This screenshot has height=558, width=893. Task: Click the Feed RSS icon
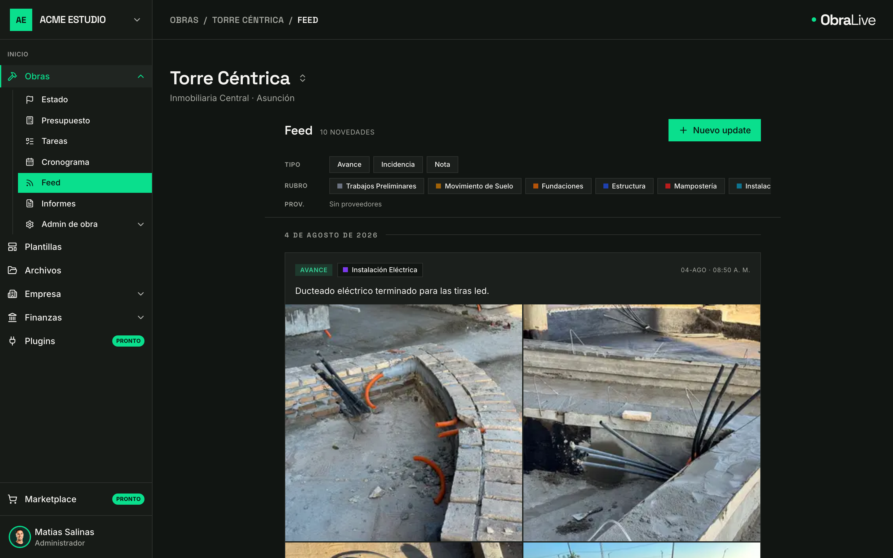click(30, 183)
